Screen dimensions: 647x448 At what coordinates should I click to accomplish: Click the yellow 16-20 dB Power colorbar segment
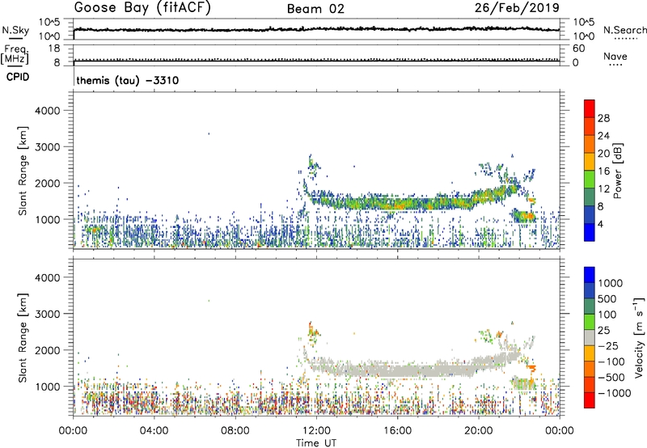tap(590, 161)
